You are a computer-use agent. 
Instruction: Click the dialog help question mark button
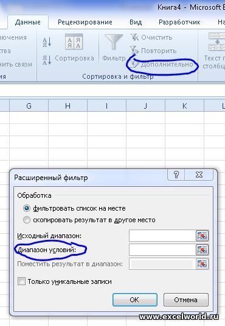click(176, 175)
